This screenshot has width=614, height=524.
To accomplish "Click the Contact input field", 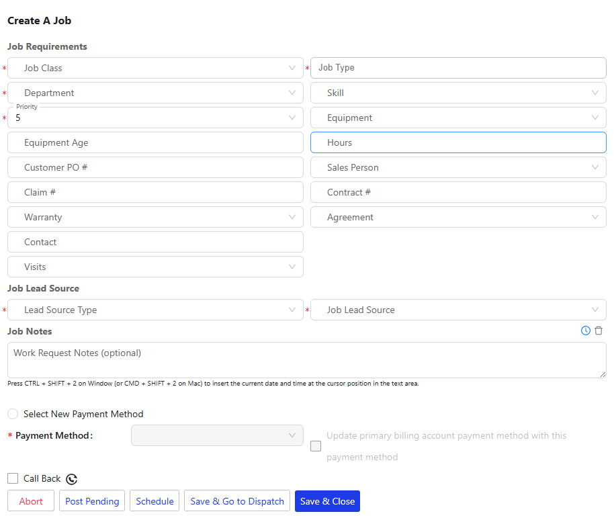I will click(x=155, y=242).
